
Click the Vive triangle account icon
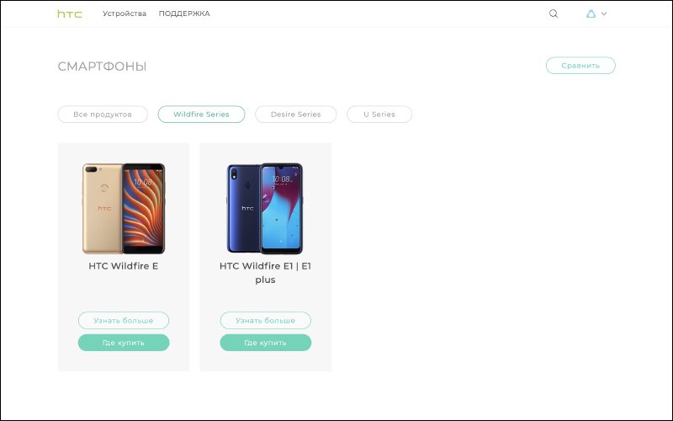591,13
